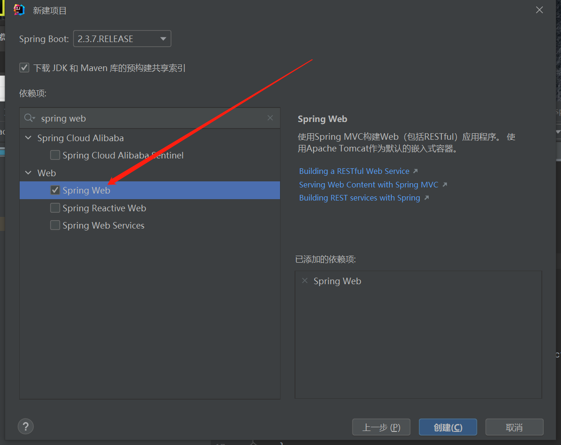Uncheck the Spring Web checkbox
This screenshot has width=561, height=445.
tap(55, 190)
